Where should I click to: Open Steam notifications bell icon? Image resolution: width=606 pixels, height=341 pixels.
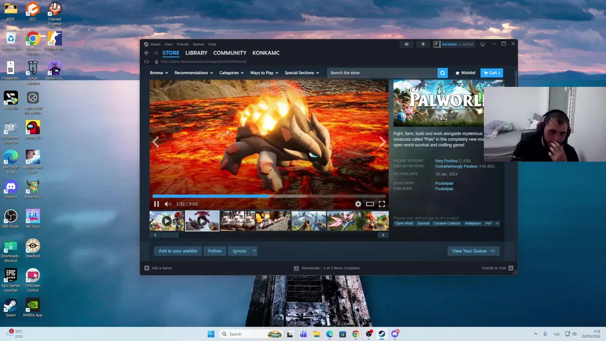point(423,45)
